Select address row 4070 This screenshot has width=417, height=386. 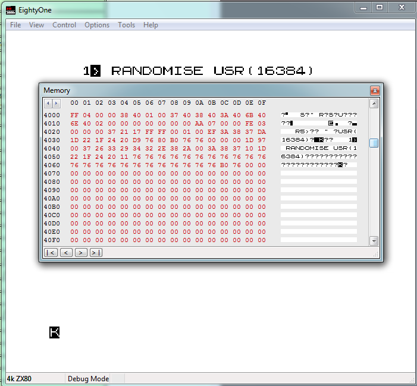(x=52, y=173)
